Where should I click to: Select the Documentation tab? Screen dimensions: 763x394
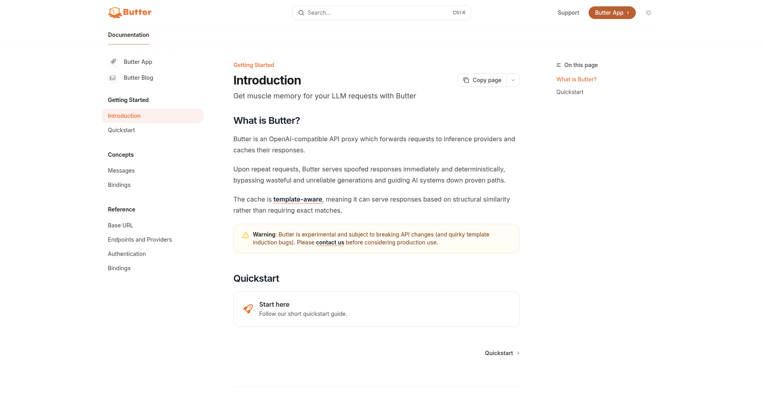click(128, 35)
